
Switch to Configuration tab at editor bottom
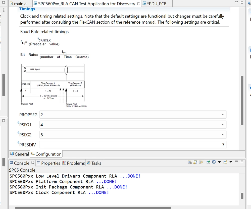pos(46,154)
